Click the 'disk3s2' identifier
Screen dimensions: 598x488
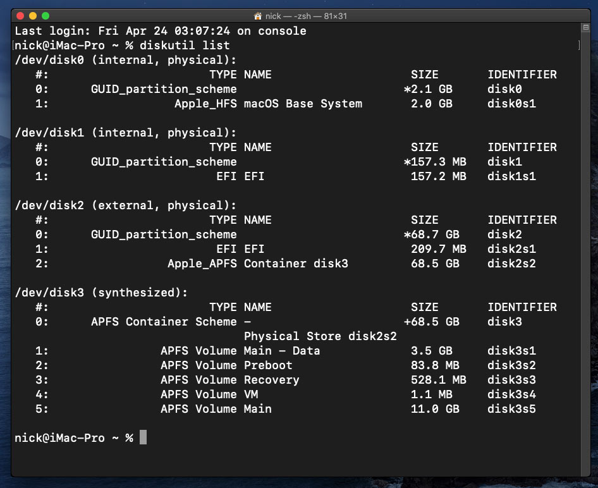pos(511,365)
